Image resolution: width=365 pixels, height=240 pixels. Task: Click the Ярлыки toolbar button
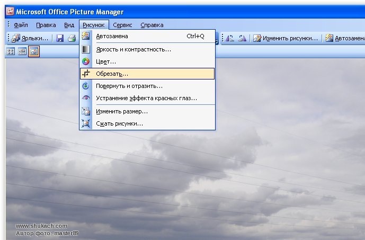pos(30,38)
